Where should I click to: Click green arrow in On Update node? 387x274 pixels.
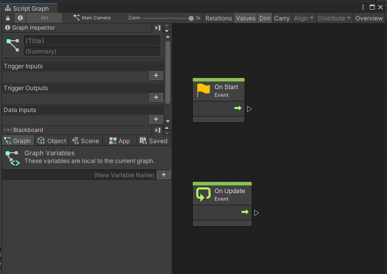coord(245,212)
